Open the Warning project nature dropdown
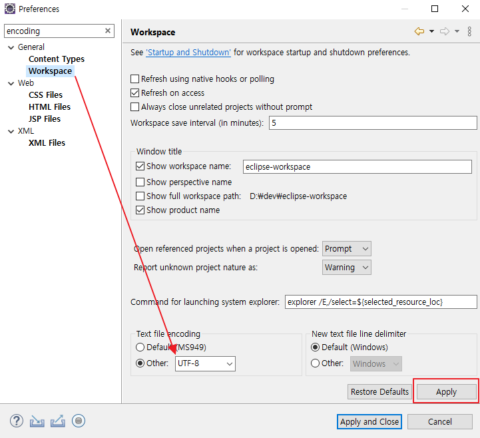Image resolution: width=480 pixels, height=438 pixels. pos(347,267)
